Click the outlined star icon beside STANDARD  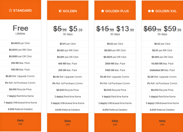point(10,10)
